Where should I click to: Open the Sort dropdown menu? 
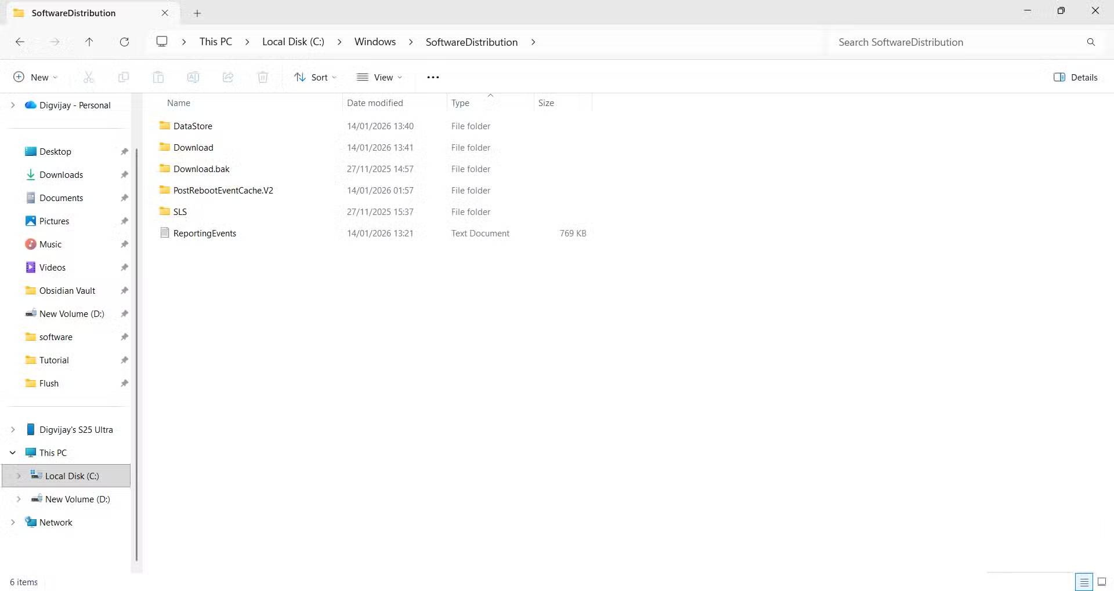[315, 77]
